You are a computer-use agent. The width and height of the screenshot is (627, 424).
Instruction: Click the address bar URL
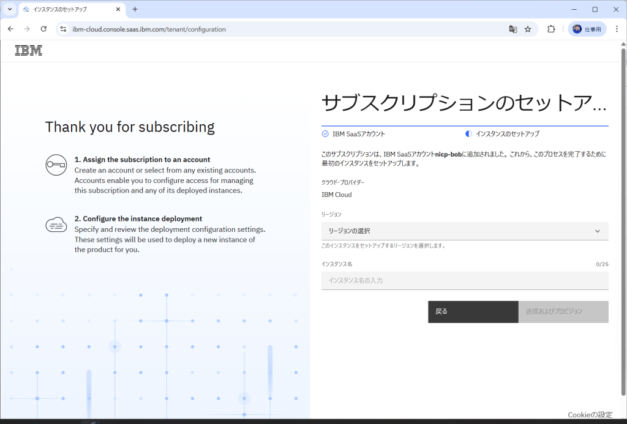(x=149, y=29)
